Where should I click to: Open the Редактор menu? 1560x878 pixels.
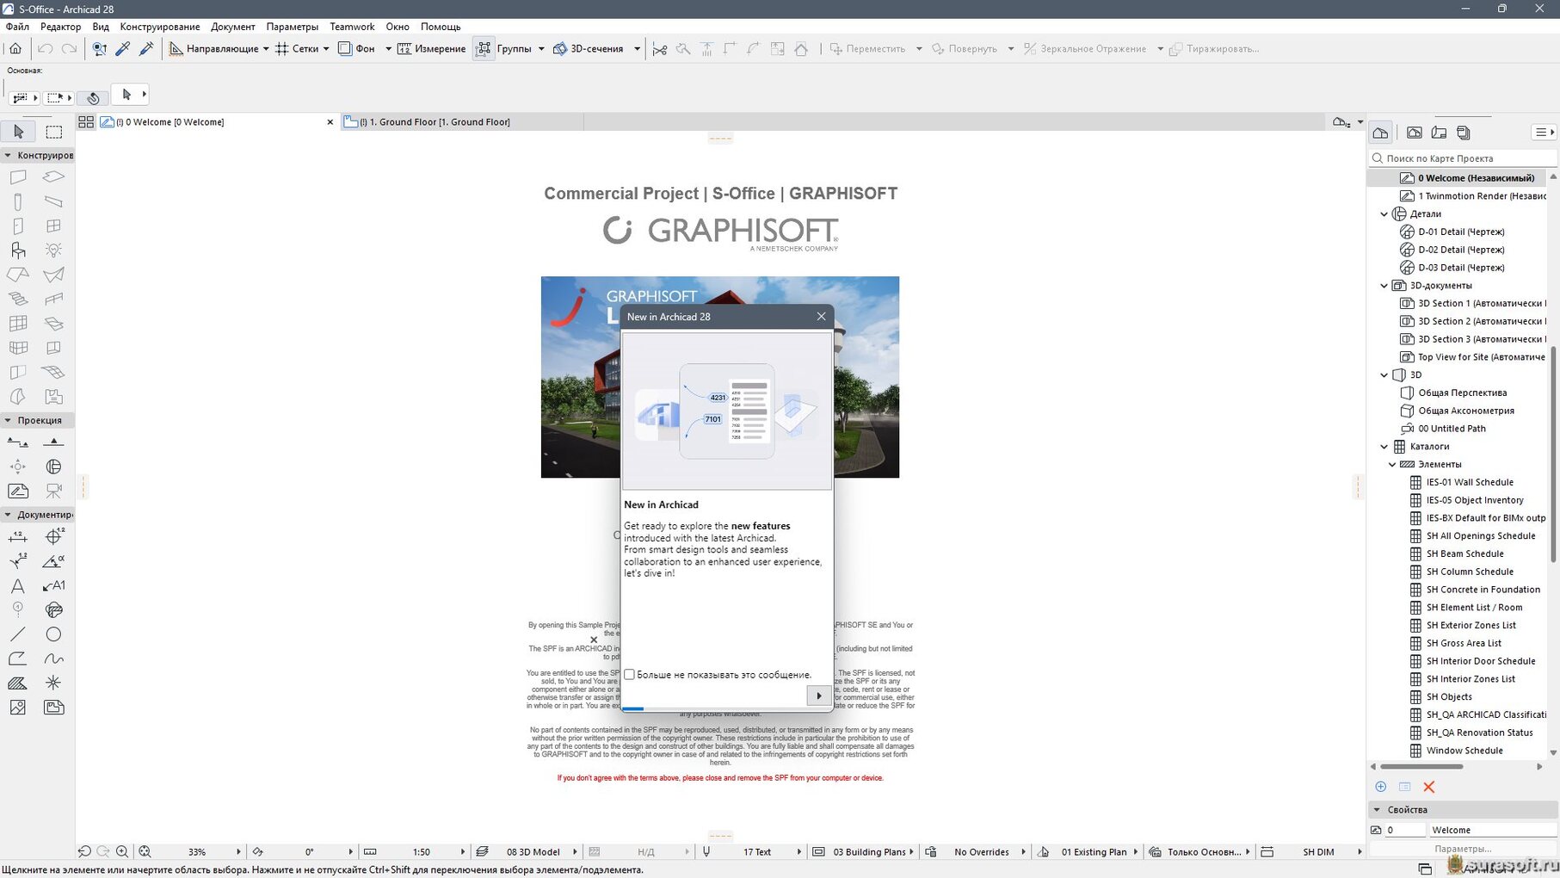60,27
